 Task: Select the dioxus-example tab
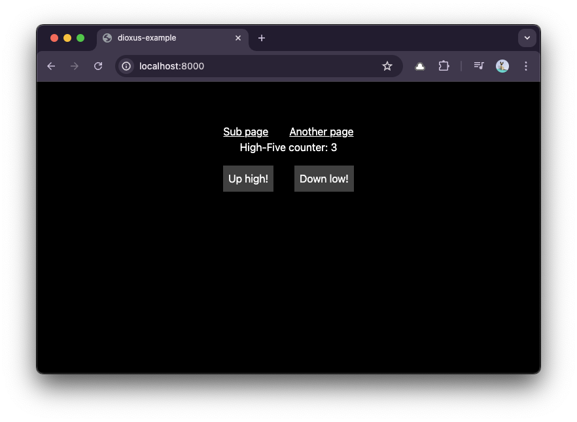(x=164, y=38)
